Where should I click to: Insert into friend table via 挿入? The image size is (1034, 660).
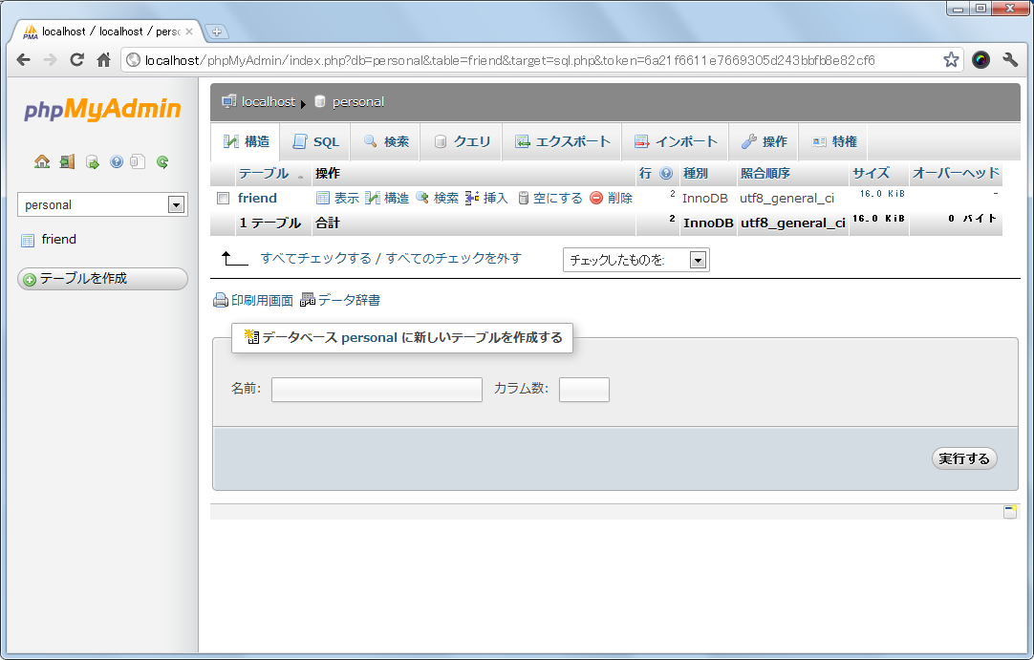pyautogui.click(x=486, y=198)
